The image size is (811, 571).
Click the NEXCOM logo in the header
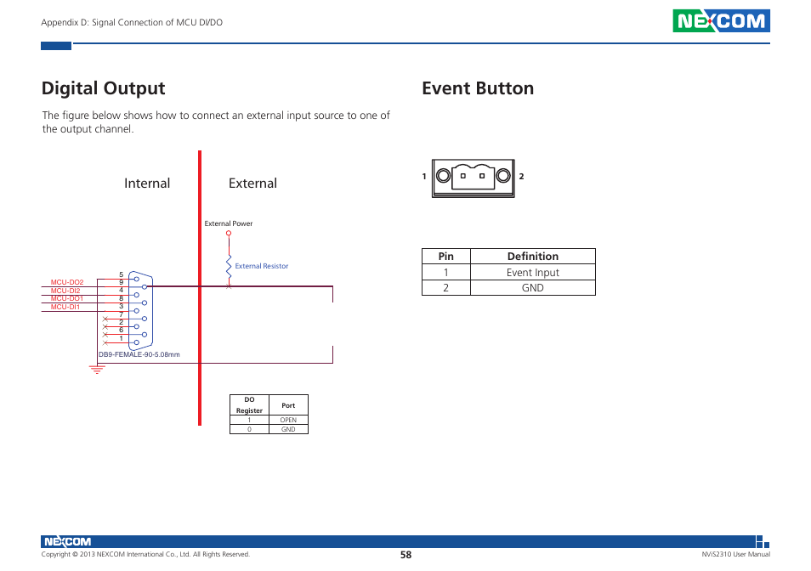[721, 20]
